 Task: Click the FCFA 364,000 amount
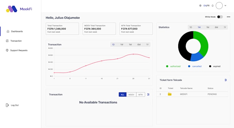tap(93, 29)
